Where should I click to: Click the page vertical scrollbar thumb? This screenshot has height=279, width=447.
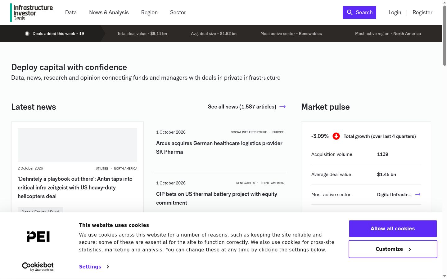pos(445,36)
